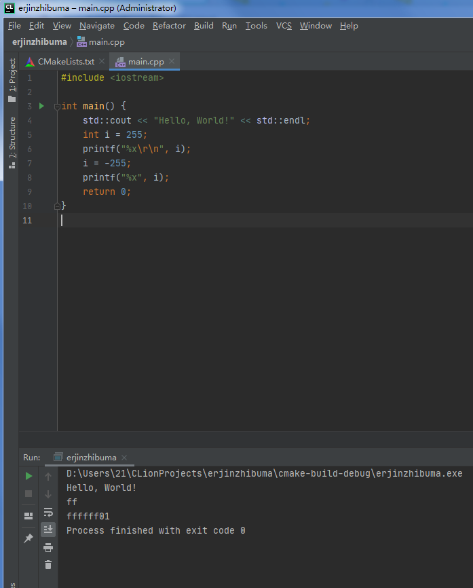The image size is (473, 588).
Task: Click the Print icon in Run console
Action: coord(48,547)
